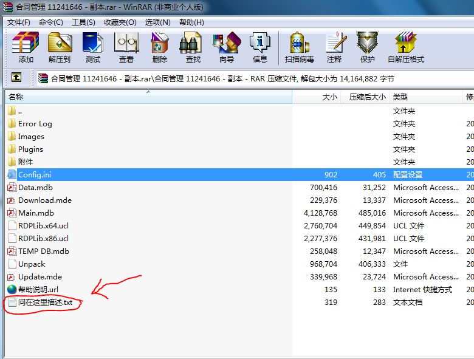The height and width of the screenshot is (359, 474).
Task: Go up one folder with arrow button
Action: pos(16,77)
